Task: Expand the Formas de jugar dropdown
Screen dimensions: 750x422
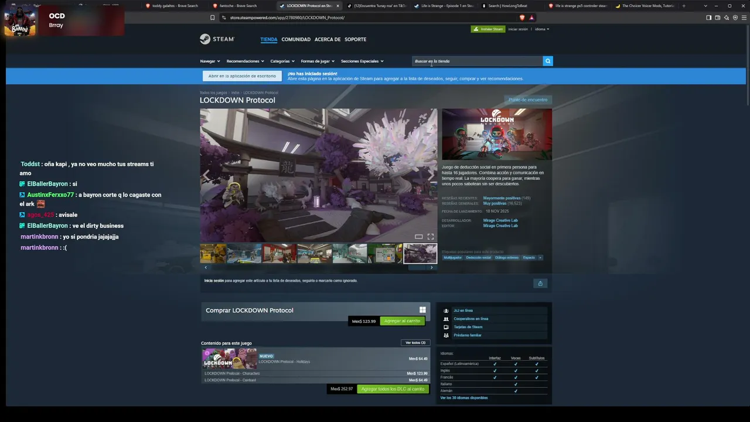Action: tap(318, 61)
